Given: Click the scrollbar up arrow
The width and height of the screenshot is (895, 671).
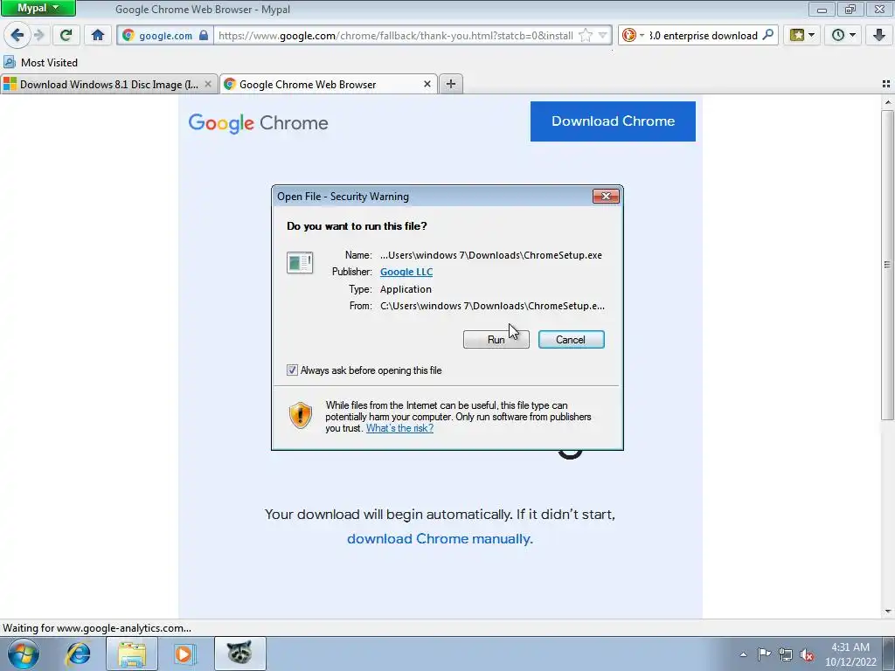Looking at the screenshot, I should [888, 103].
